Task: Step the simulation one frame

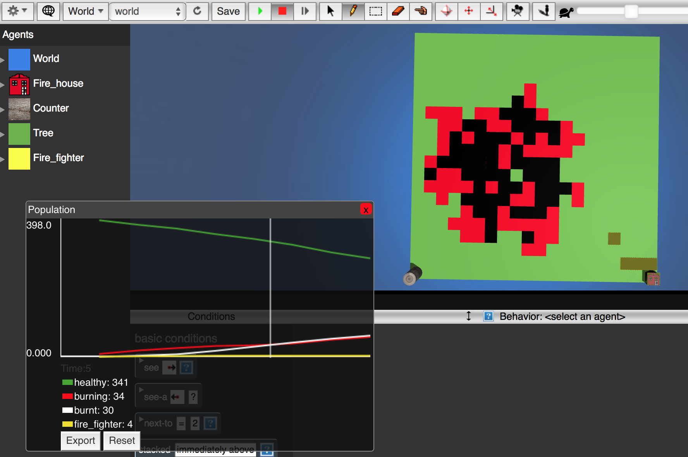Action: point(305,11)
